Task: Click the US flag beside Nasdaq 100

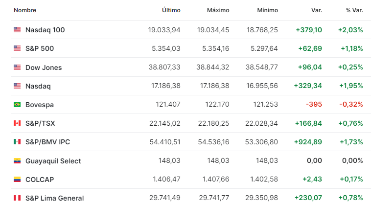Action: click(17, 29)
